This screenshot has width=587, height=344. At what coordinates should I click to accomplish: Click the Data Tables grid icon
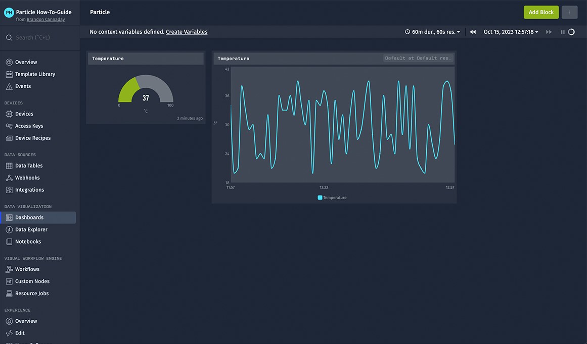click(x=9, y=165)
